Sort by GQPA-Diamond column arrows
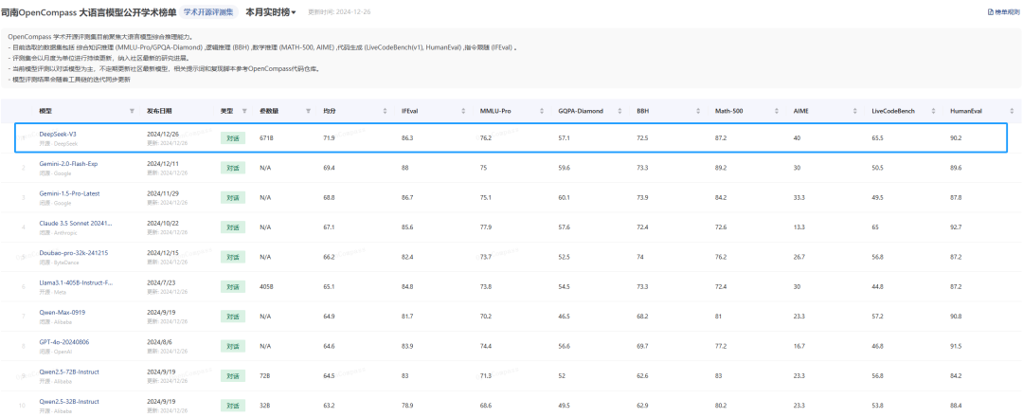 click(619, 111)
